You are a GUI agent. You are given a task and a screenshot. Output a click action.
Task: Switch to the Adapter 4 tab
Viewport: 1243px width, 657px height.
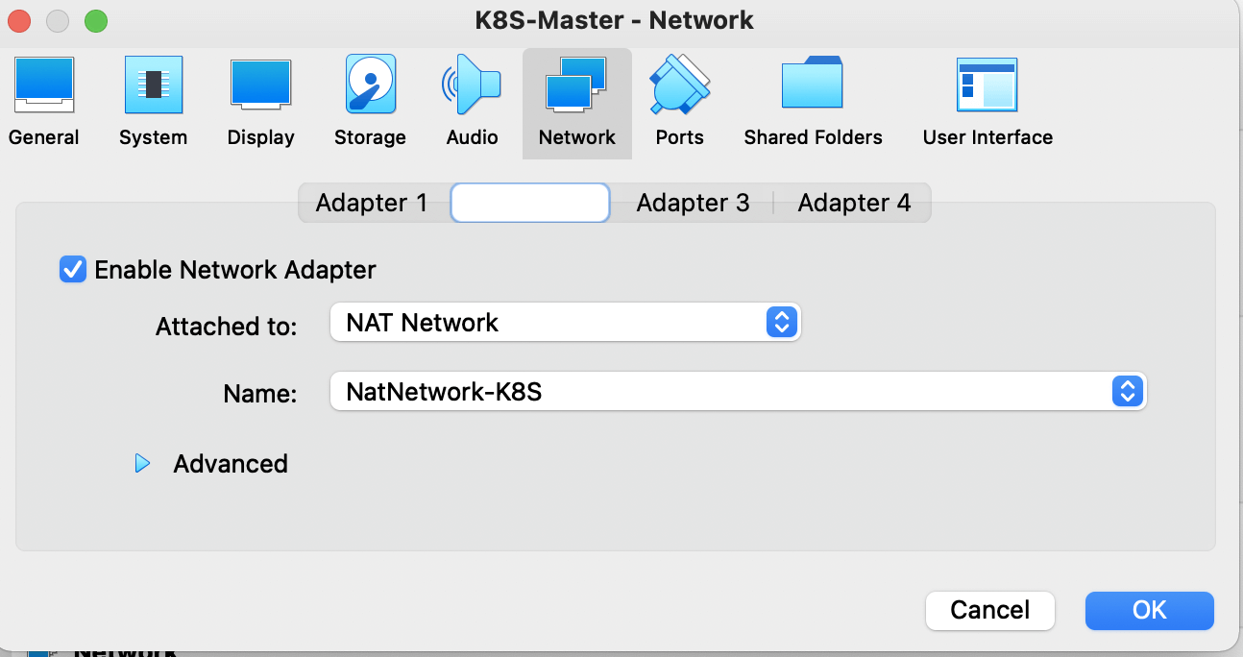854,204
